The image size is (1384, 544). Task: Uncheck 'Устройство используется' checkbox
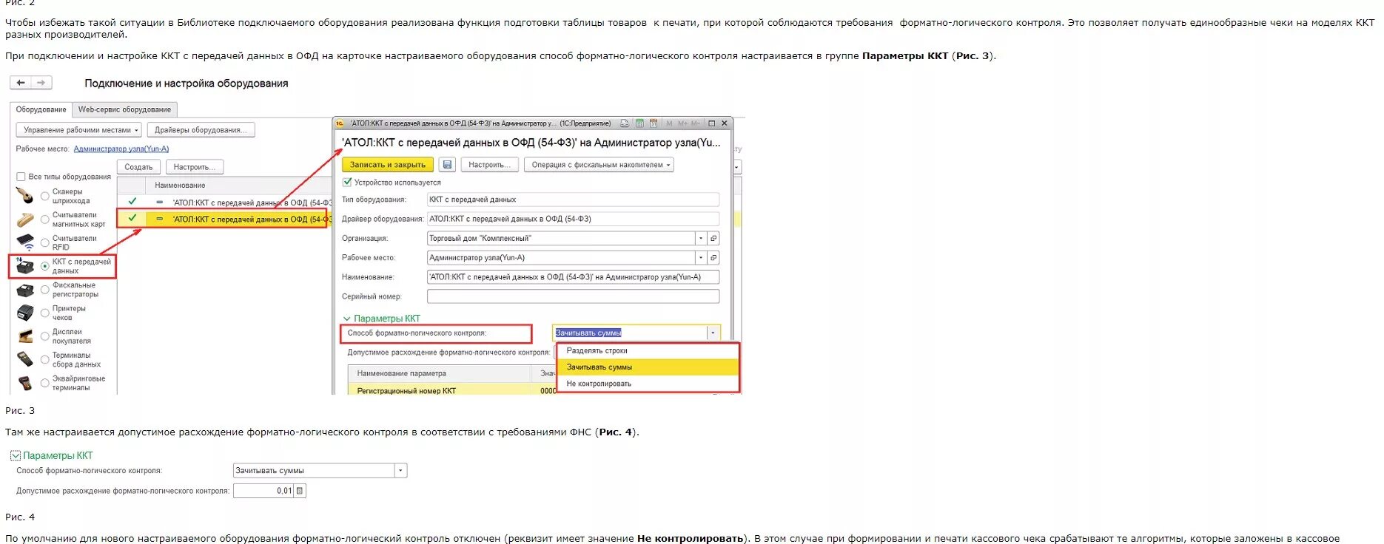347,182
